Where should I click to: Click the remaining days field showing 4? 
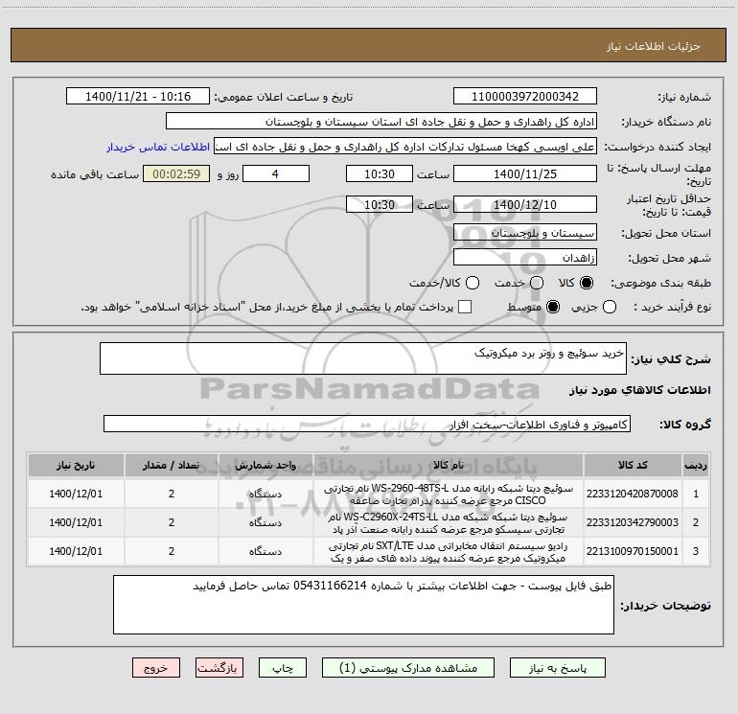pyautogui.click(x=276, y=173)
